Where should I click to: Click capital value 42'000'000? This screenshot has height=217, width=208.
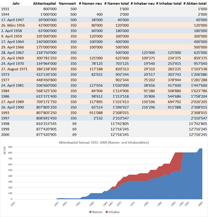point(47,25)
